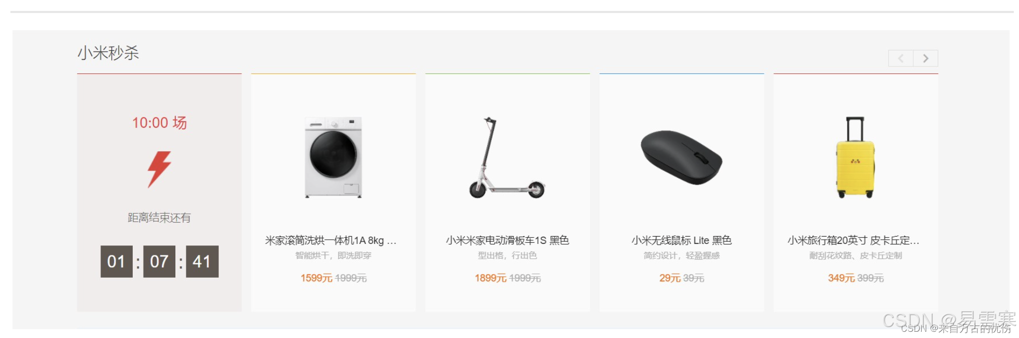Image resolution: width=1019 pixels, height=338 pixels.
Task: Show next flash-sale items with right arrow
Action: coord(926,58)
